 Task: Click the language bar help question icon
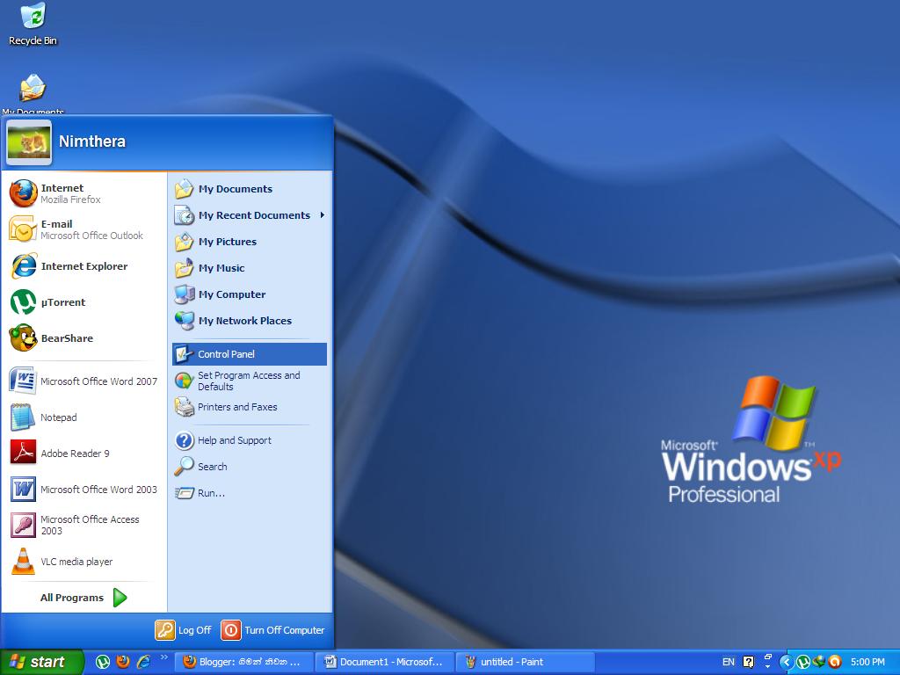(x=749, y=662)
